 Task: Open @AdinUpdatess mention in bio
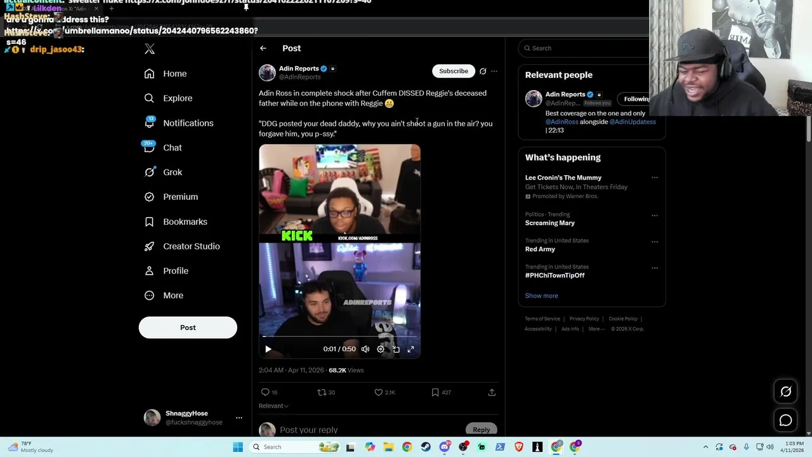(x=632, y=122)
